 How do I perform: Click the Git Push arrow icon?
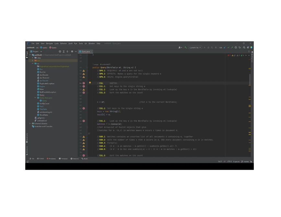pos(232,48)
